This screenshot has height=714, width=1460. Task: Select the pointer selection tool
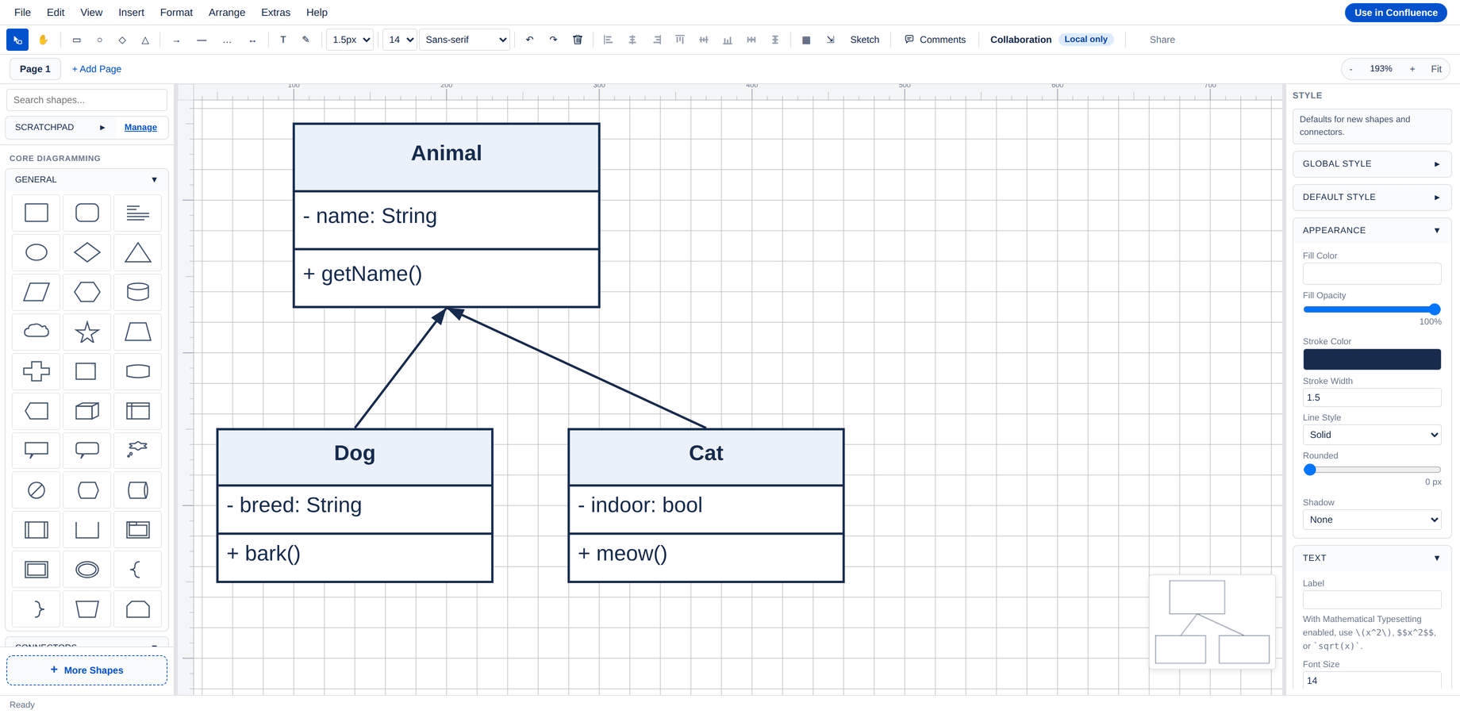tap(17, 40)
